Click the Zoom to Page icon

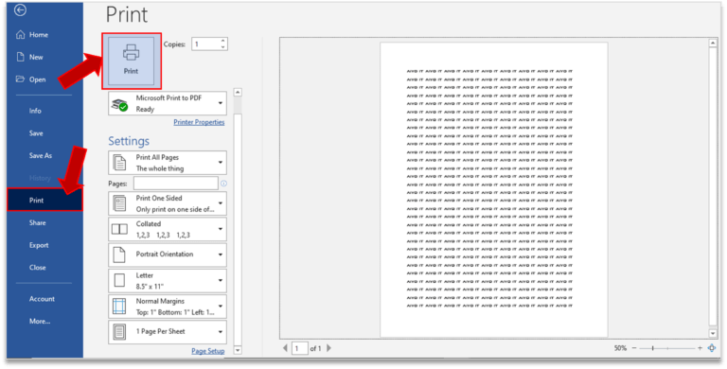pyautogui.click(x=712, y=347)
